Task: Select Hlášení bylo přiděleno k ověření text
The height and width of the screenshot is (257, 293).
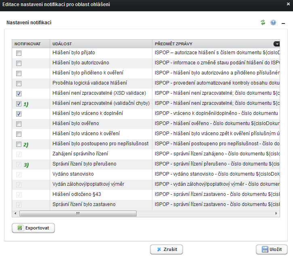Action: tap(88, 73)
